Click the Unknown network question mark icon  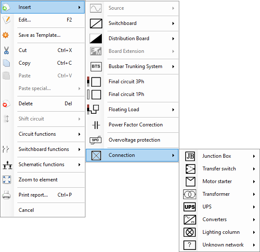[190, 245]
